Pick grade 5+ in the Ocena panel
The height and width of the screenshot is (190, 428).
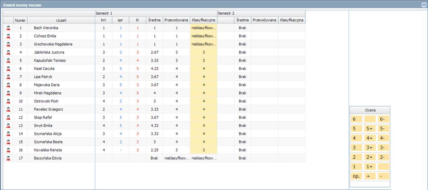click(x=370, y=128)
